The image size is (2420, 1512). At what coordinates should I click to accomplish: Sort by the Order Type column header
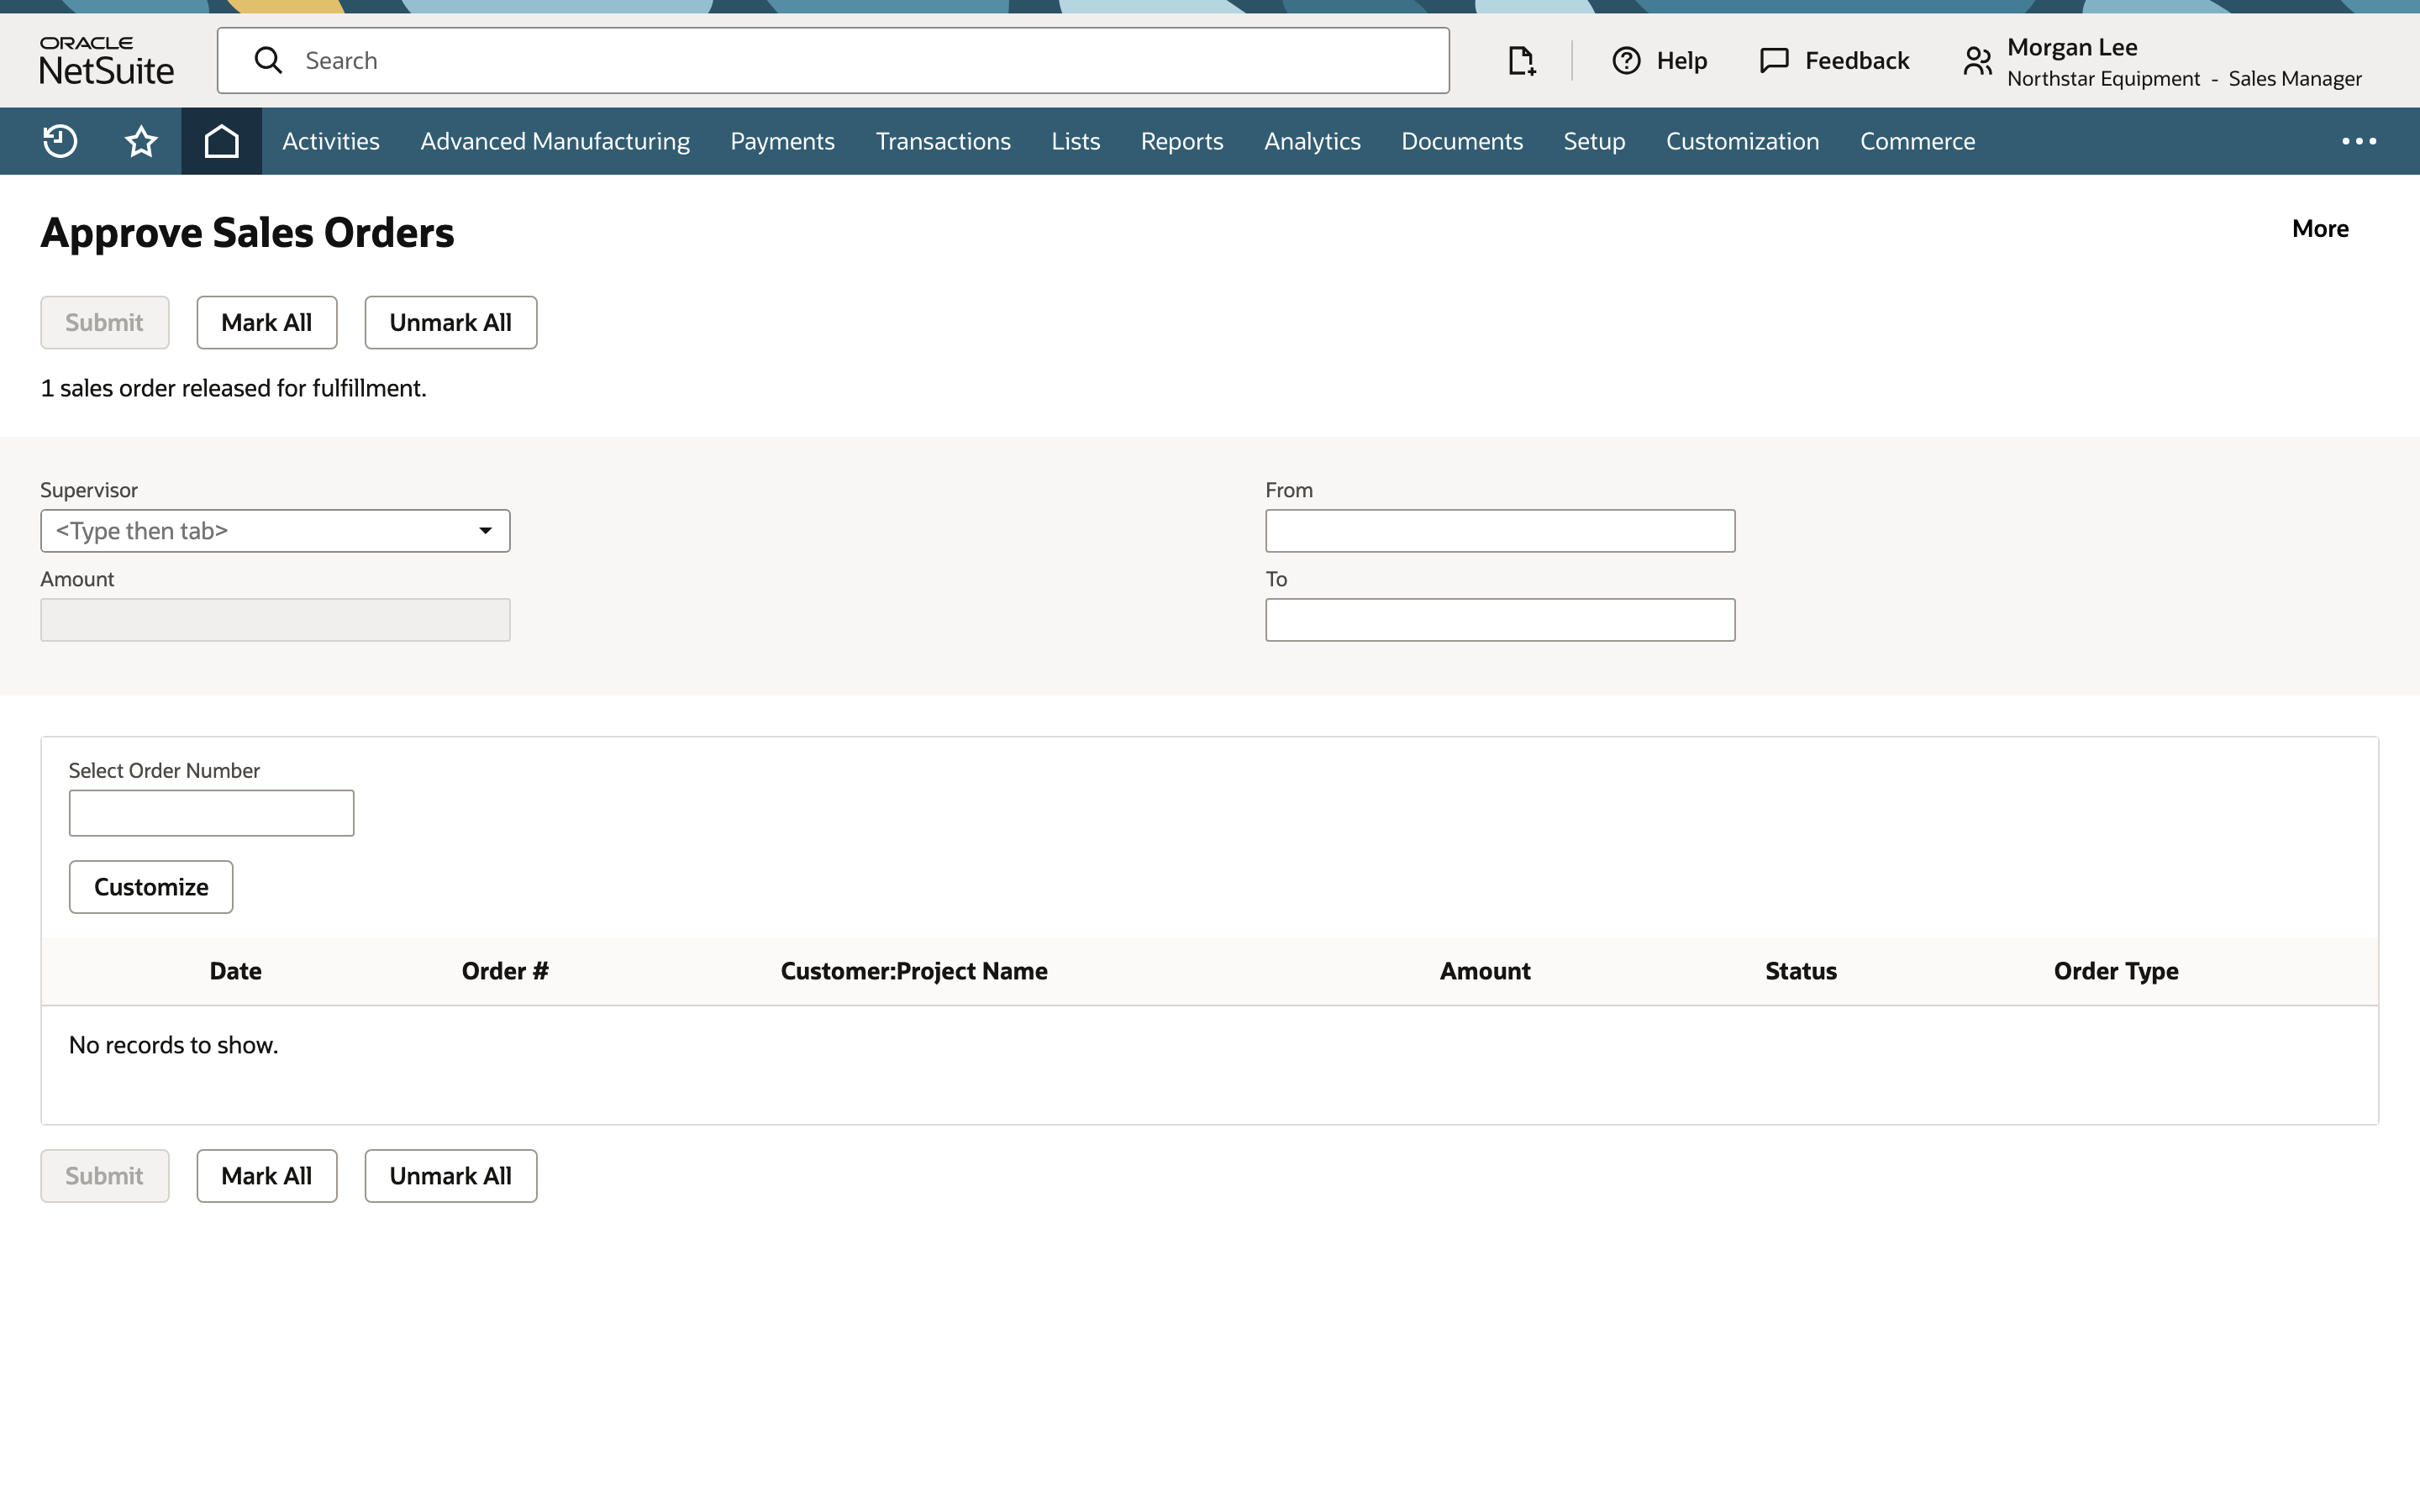pyautogui.click(x=2116, y=971)
